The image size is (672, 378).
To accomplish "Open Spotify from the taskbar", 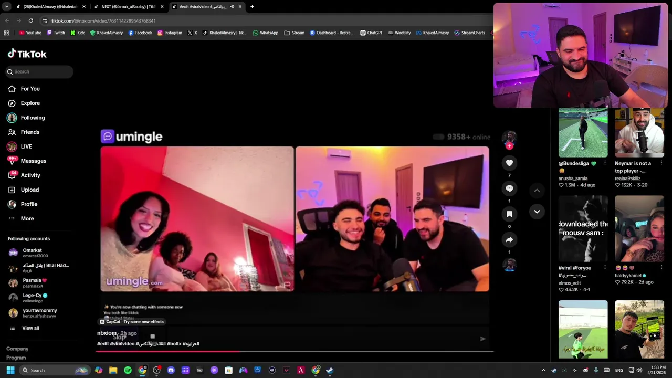I will (x=128, y=370).
